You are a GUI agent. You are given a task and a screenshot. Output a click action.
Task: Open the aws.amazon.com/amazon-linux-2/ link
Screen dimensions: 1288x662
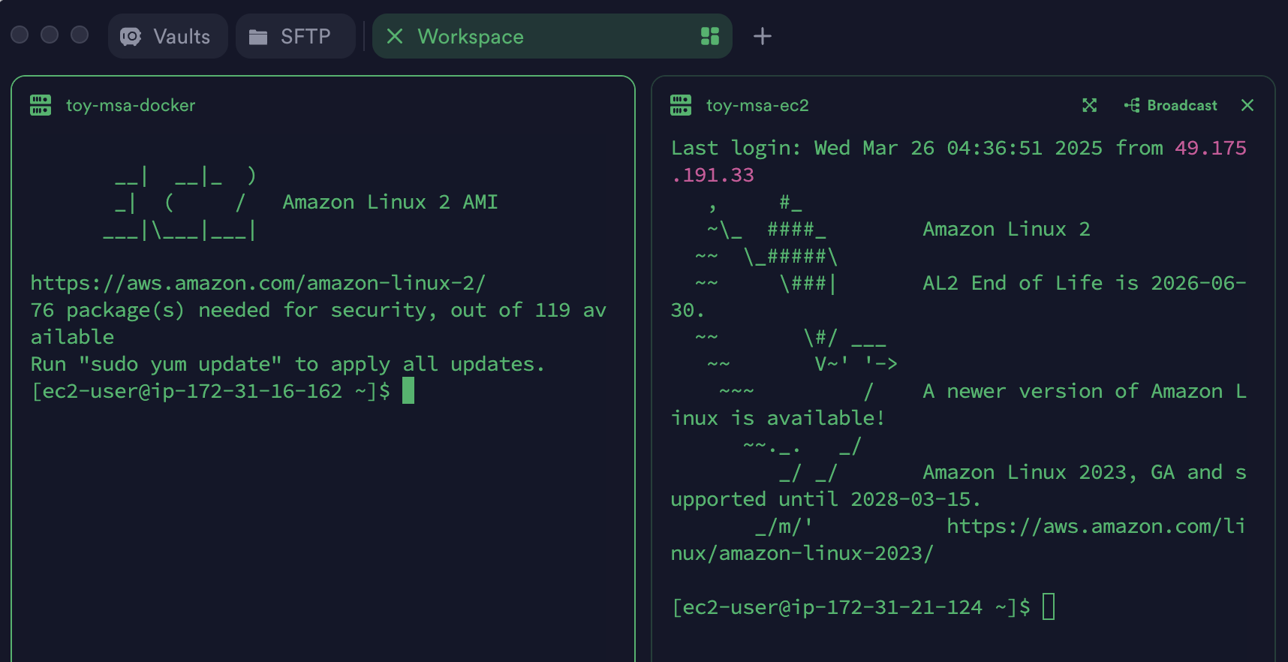(x=258, y=283)
